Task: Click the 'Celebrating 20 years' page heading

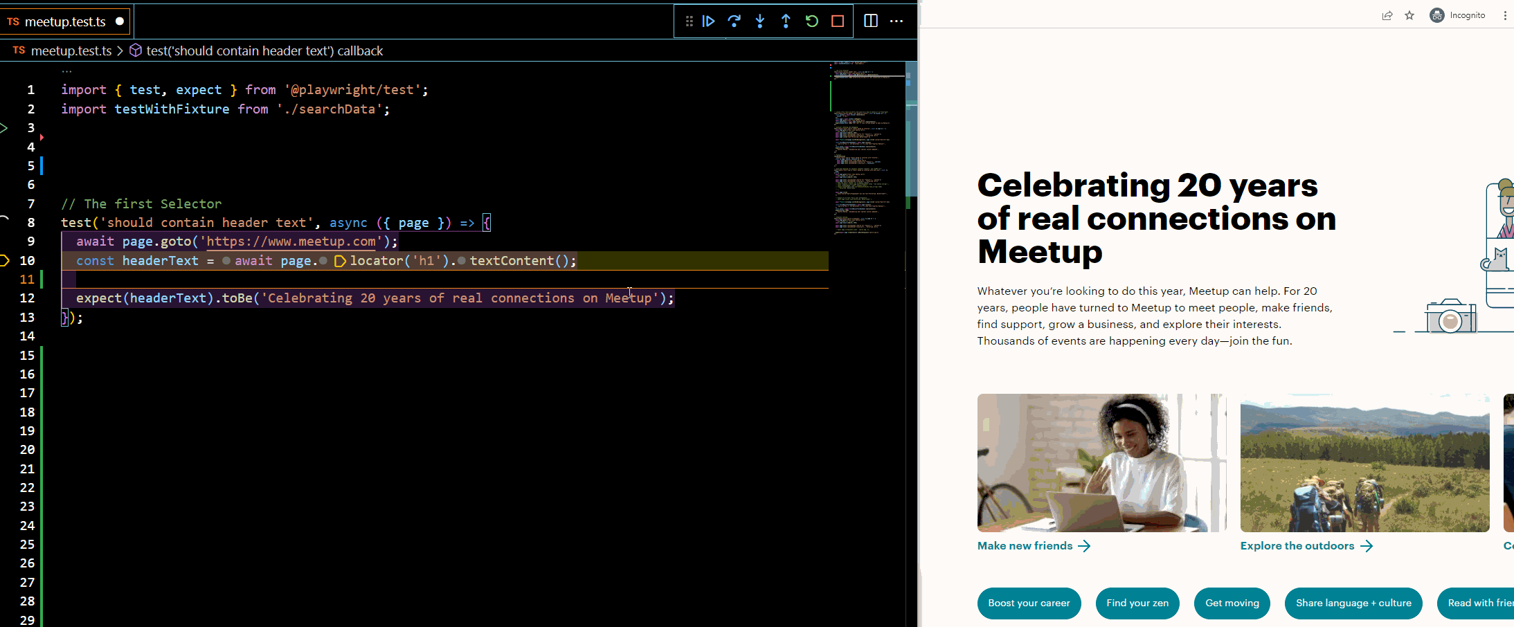Action: [x=1156, y=219]
